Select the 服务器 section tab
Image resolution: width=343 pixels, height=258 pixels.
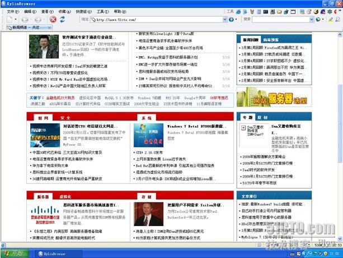click(x=43, y=197)
